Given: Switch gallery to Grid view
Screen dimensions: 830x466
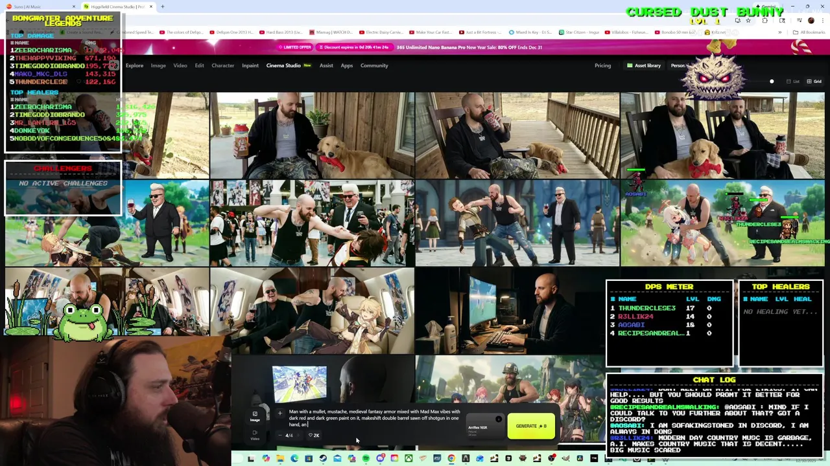Looking at the screenshot, I should (813, 82).
